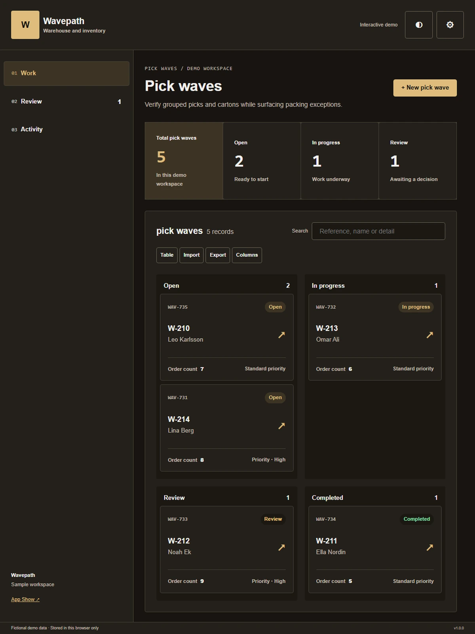
Task: Click the WAV-731 reference text
Action: tap(178, 397)
